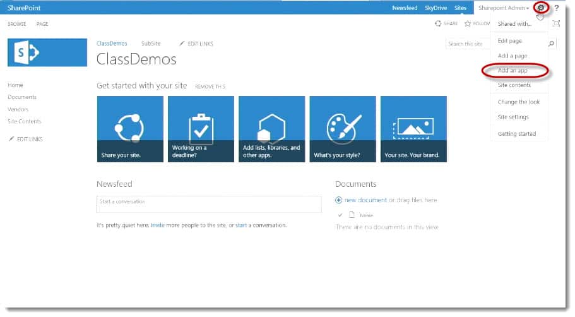Click top EDIT LINKS text

point(200,44)
